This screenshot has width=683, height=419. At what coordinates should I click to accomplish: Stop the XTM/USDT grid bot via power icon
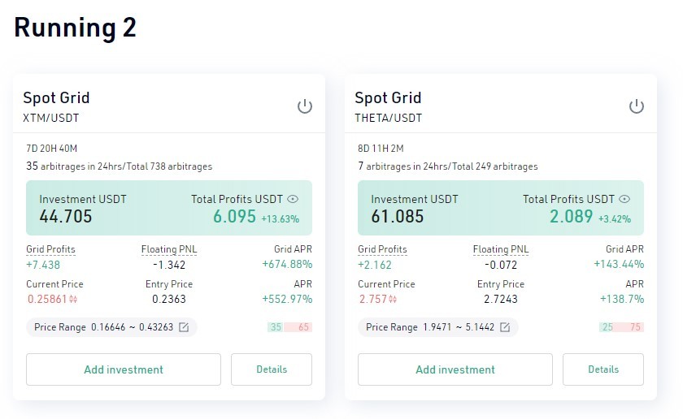tap(304, 106)
